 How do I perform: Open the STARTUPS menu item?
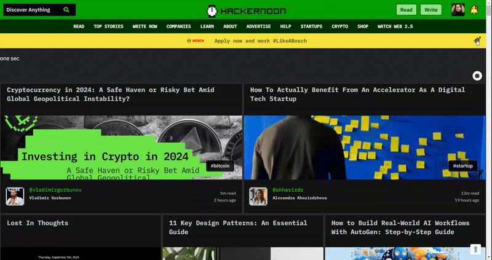click(x=311, y=26)
